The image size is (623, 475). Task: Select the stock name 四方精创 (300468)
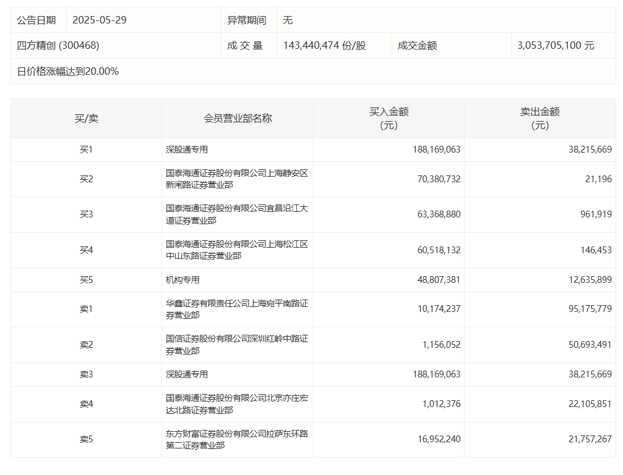pyautogui.click(x=59, y=46)
